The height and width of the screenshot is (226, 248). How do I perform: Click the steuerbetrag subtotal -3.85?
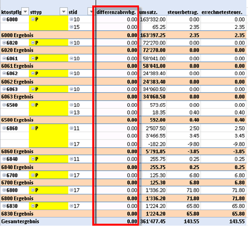pos(193,151)
